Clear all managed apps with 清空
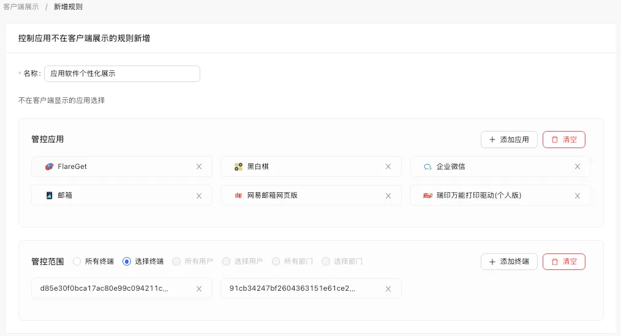 click(563, 140)
